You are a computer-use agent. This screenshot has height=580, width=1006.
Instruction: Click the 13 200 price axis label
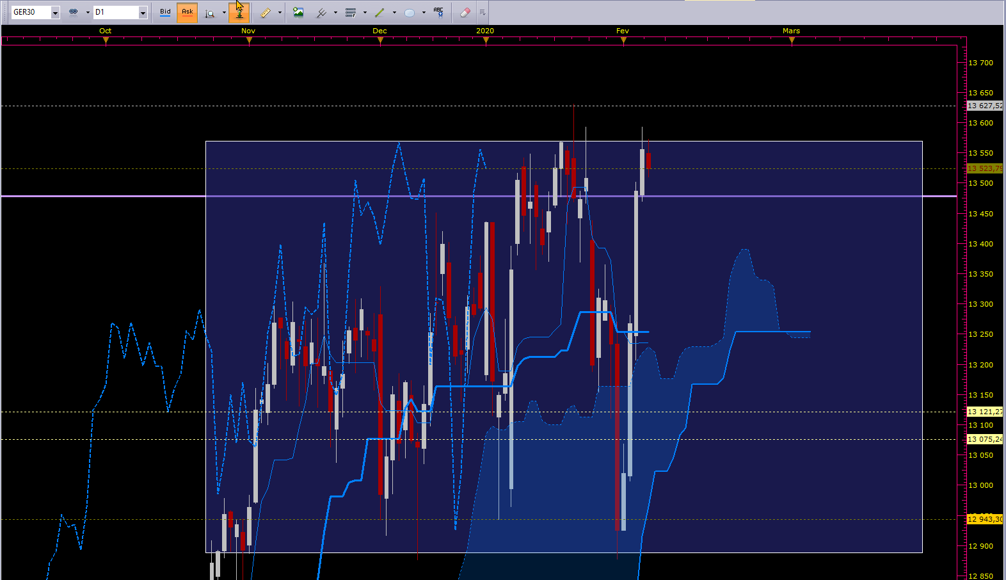click(981, 365)
